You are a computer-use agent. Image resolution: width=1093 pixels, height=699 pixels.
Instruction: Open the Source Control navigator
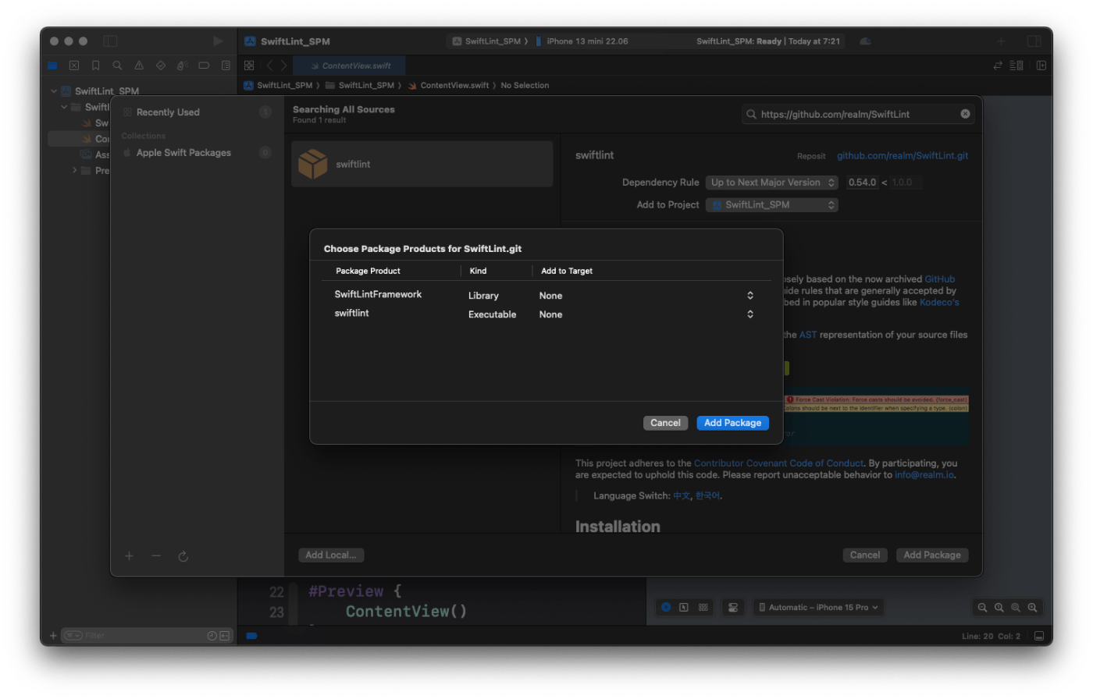74,66
